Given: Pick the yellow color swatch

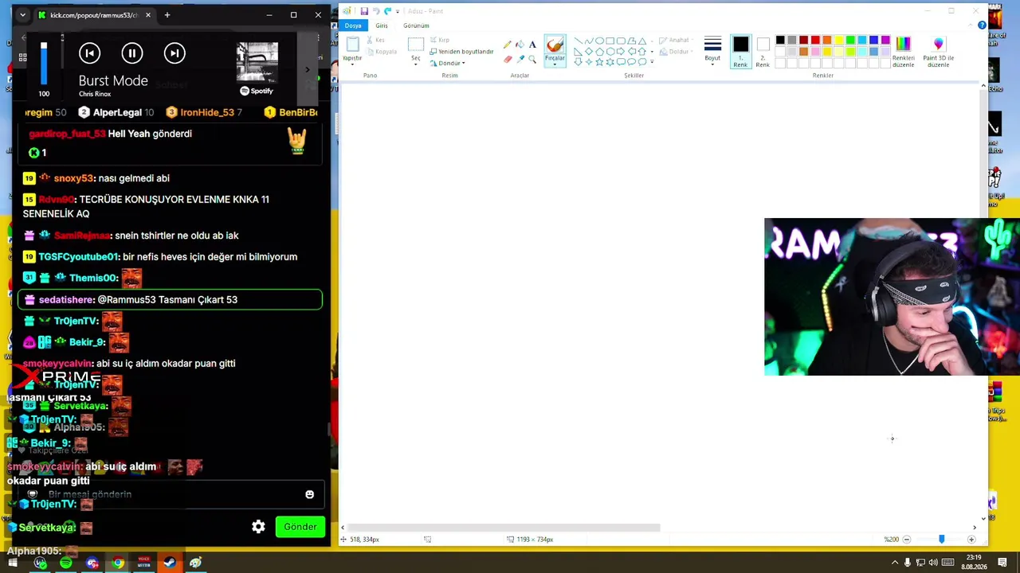Looking at the screenshot, I should tap(838, 41).
